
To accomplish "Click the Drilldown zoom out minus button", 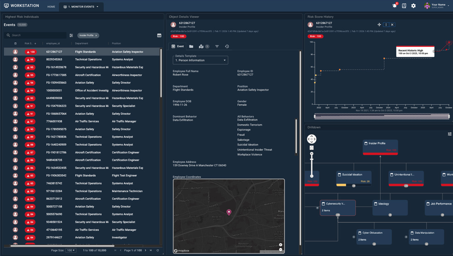I will click(311, 176).
